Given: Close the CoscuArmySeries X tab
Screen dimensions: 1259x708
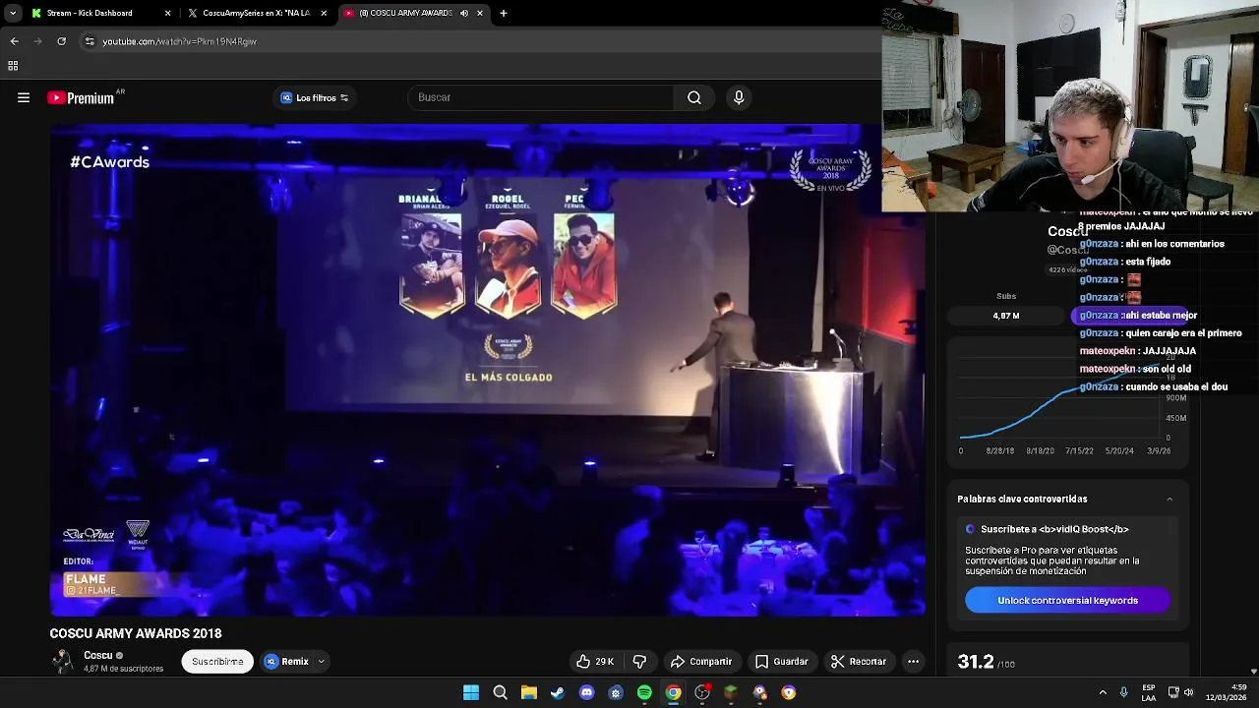Looking at the screenshot, I should click(324, 13).
